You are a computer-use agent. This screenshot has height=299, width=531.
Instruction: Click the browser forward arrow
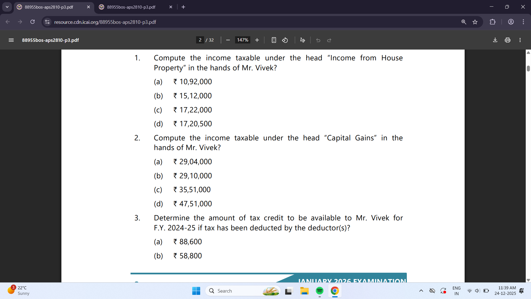20,22
